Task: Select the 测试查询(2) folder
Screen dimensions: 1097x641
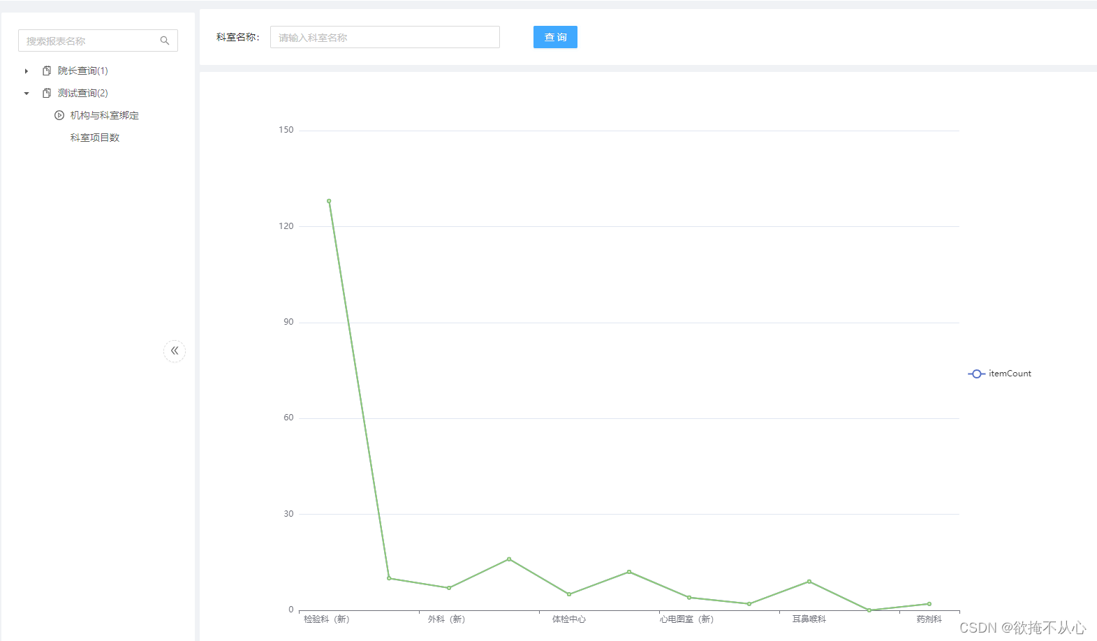Action: point(82,93)
